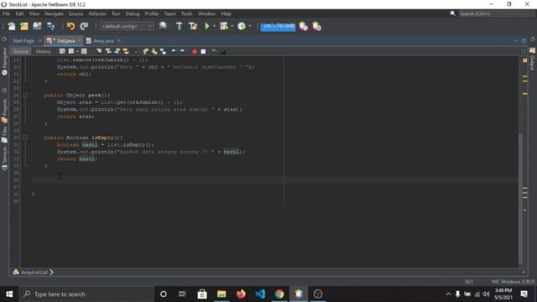Open the Windows Start menu

(9, 294)
